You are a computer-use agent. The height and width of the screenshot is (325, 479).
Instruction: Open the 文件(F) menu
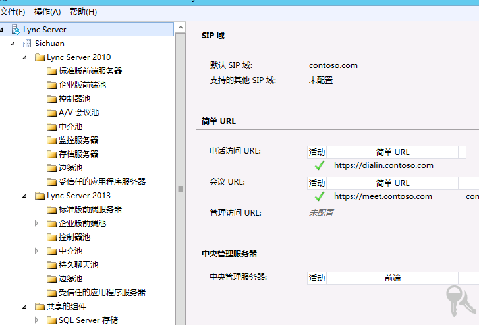13,12
